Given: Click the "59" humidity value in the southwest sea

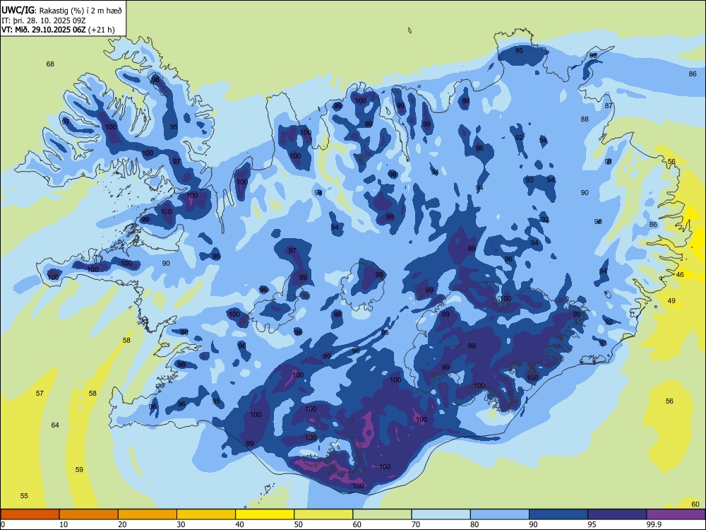Looking at the screenshot, I should [79, 470].
